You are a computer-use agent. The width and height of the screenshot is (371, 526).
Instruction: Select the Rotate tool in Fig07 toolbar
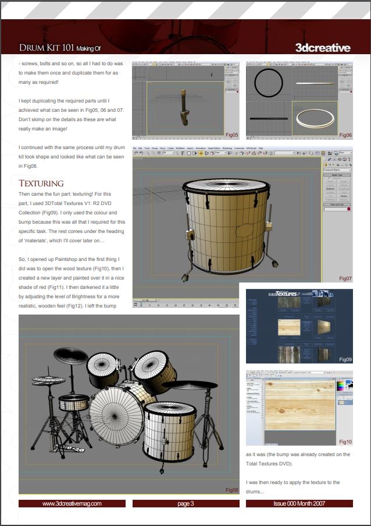click(x=206, y=153)
